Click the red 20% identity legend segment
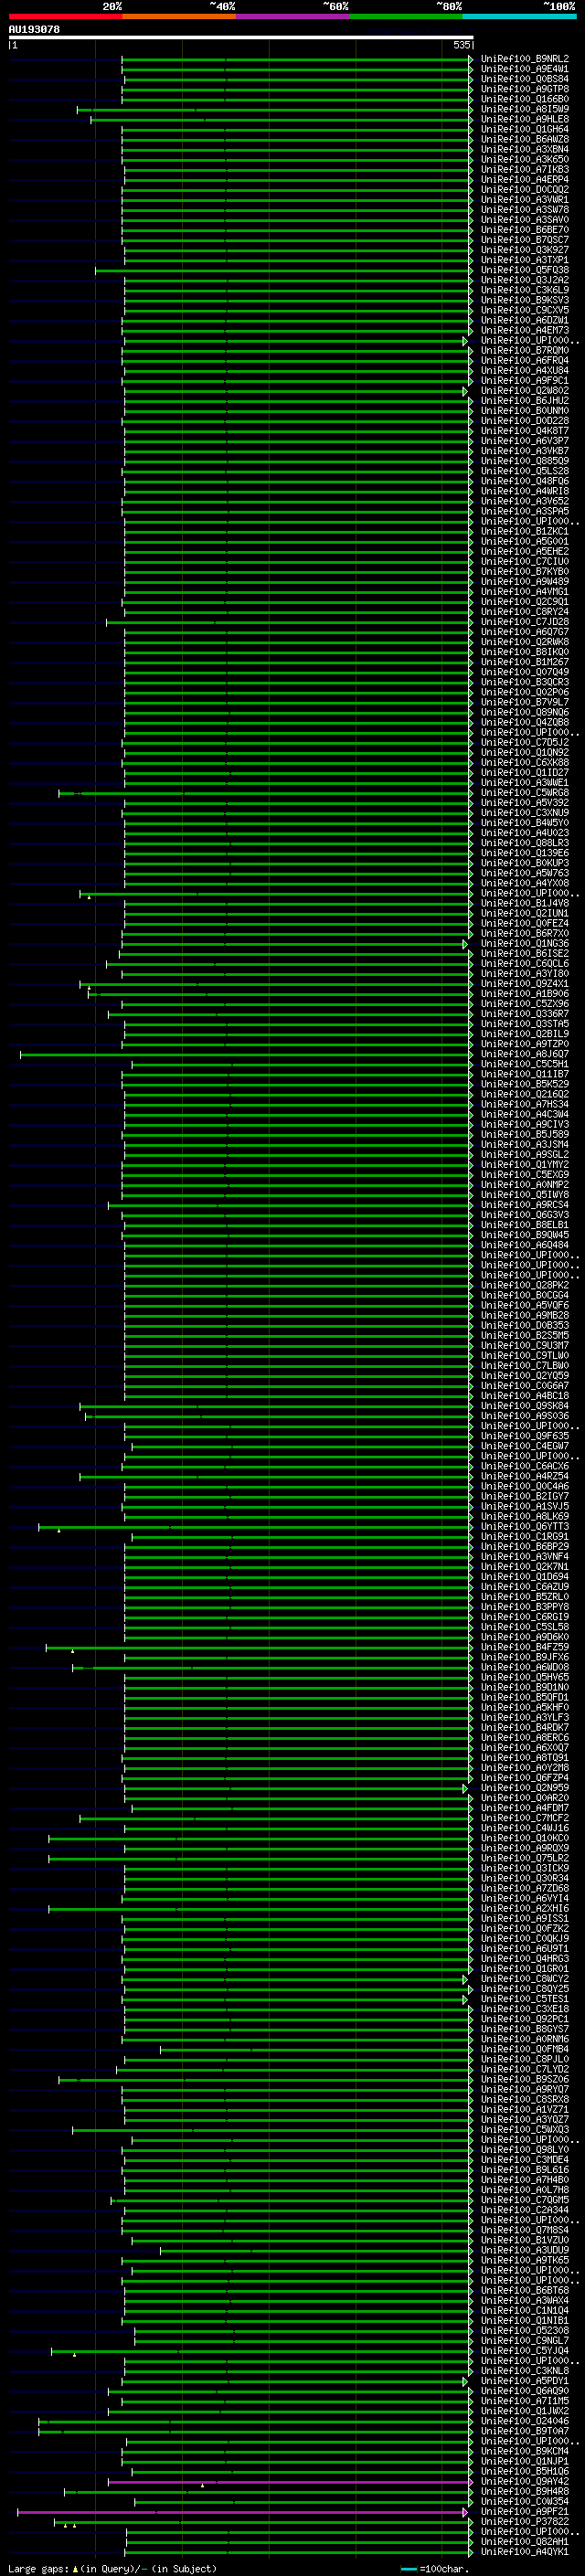The height and width of the screenshot is (2576, 585). 65,17
